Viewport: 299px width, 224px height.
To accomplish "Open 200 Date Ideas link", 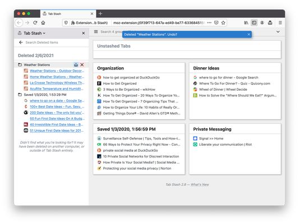I will pos(57,113).
